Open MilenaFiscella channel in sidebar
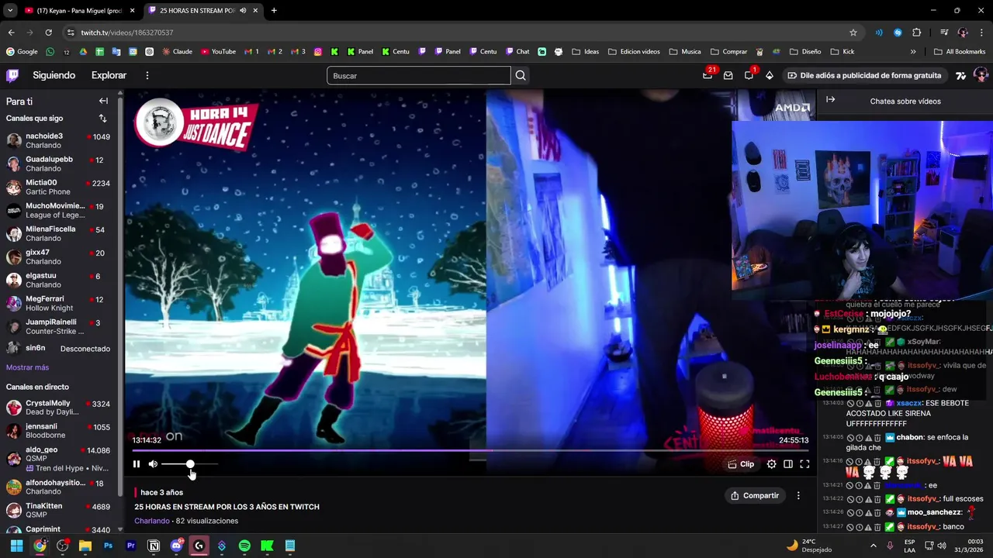Image resolution: width=993 pixels, height=558 pixels. click(x=58, y=233)
